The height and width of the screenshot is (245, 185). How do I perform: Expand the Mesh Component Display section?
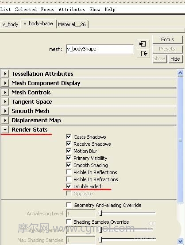(5, 83)
